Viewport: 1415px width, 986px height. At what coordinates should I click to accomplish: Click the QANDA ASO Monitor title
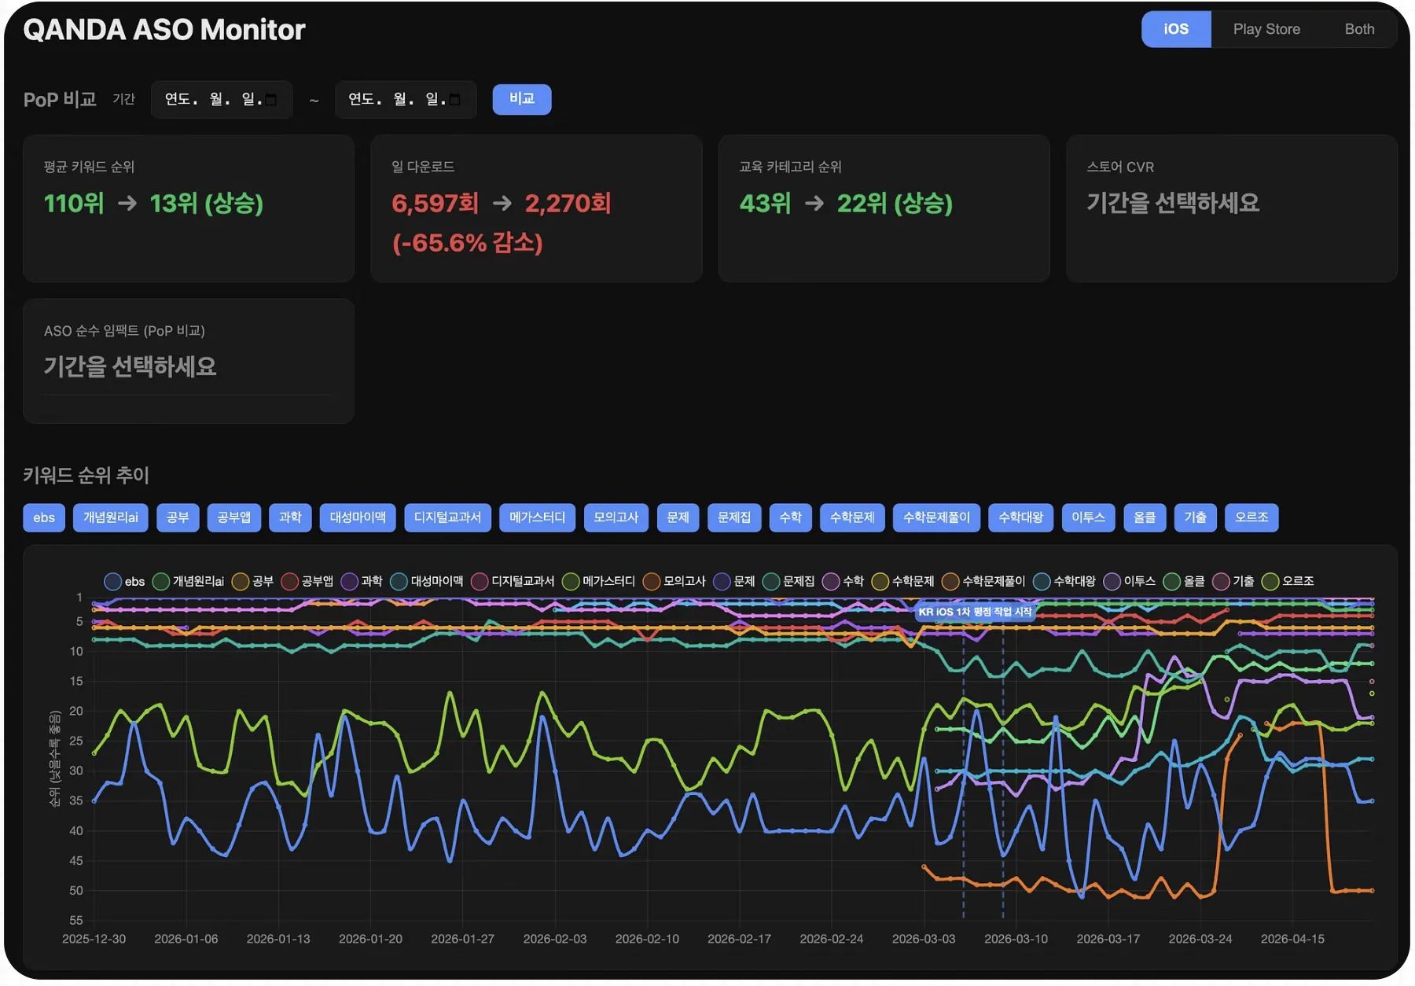coord(164,30)
